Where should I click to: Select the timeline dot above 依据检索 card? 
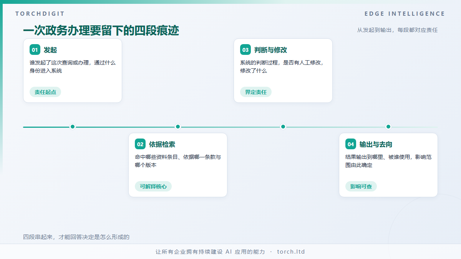178,127
